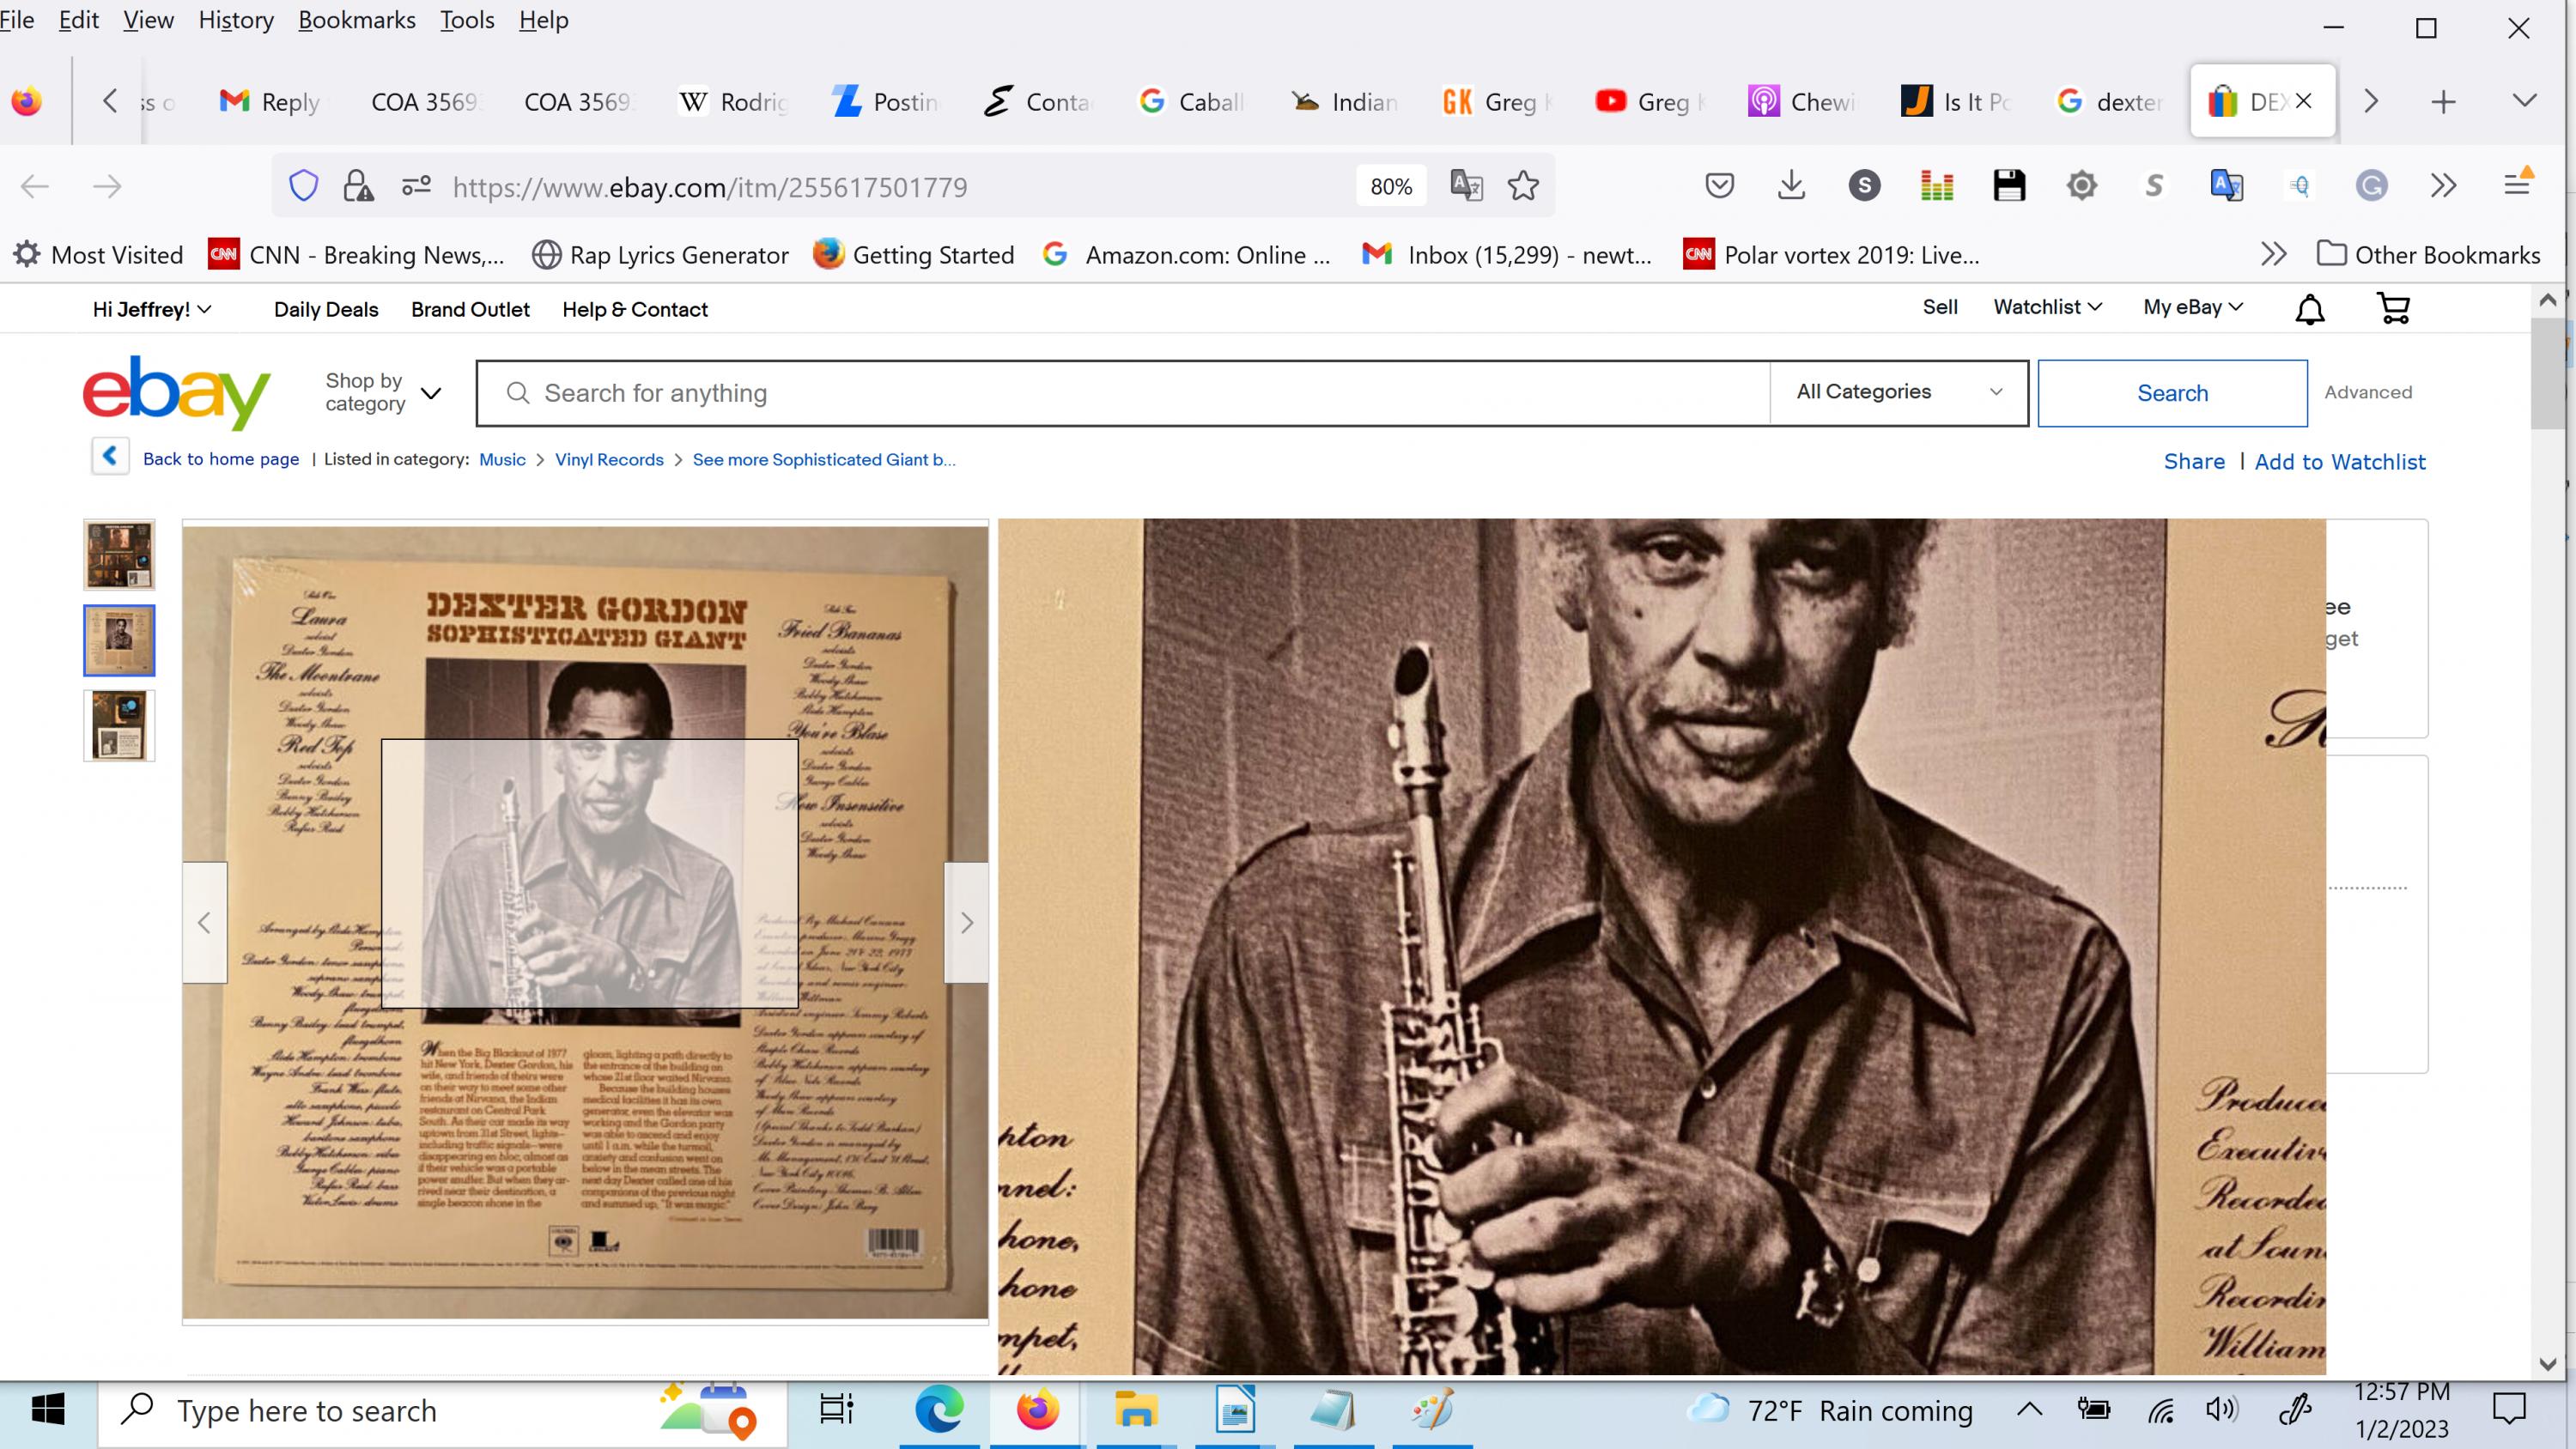Click next arrow to advance listing image
Image resolution: width=2576 pixels, height=1449 pixels.
point(966,922)
